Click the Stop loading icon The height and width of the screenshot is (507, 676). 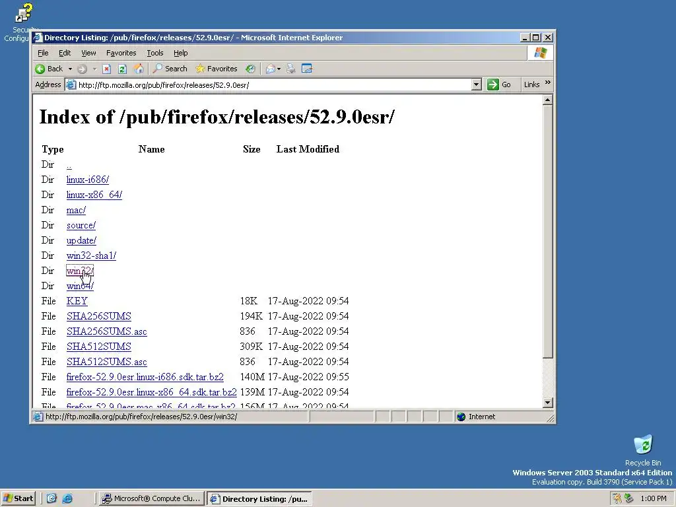[107, 69]
